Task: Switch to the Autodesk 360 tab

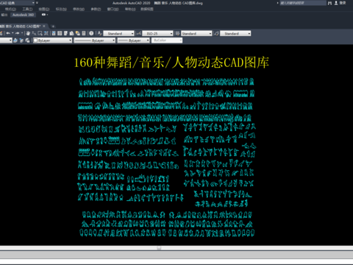Action: (x=24, y=15)
